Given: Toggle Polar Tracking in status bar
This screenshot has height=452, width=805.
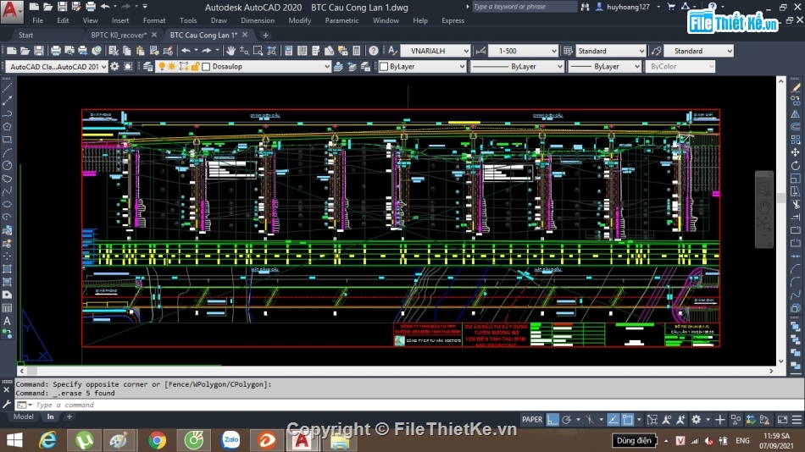Looking at the screenshot, I should click(x=567, y=420).
